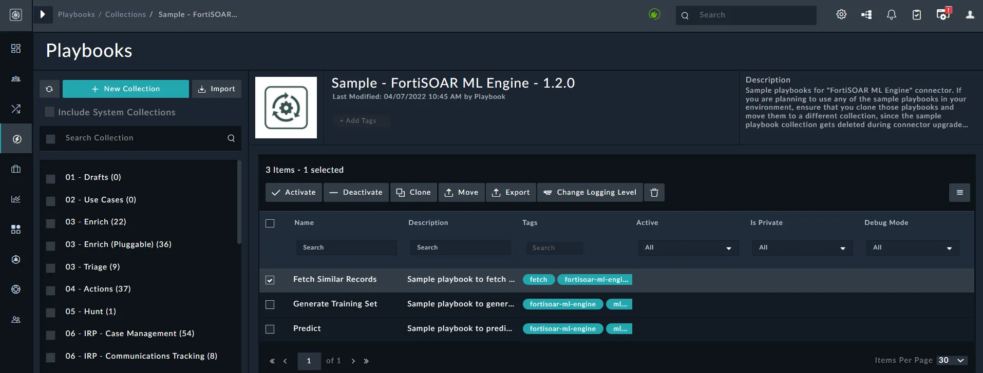Expand the navigation with the play arrow
Screen dimensions: 983x373
click(x=43, y=14)
